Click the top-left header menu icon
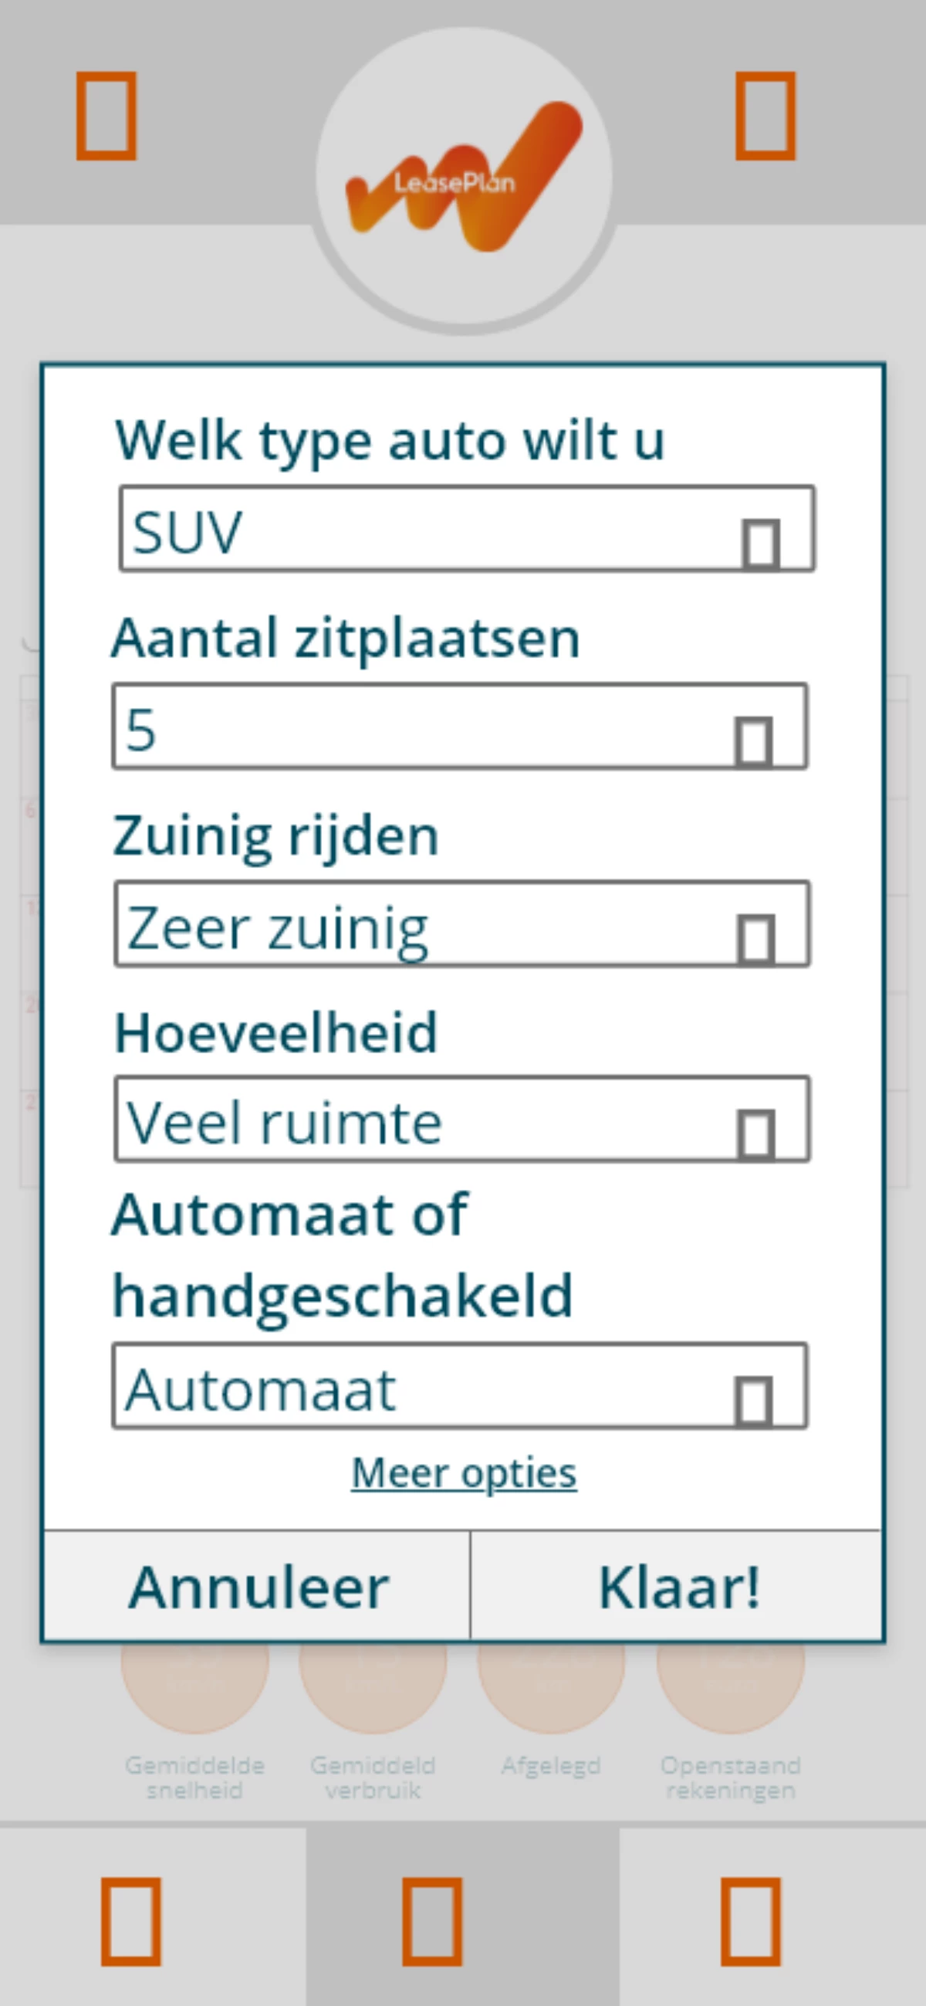 (105, 117)
